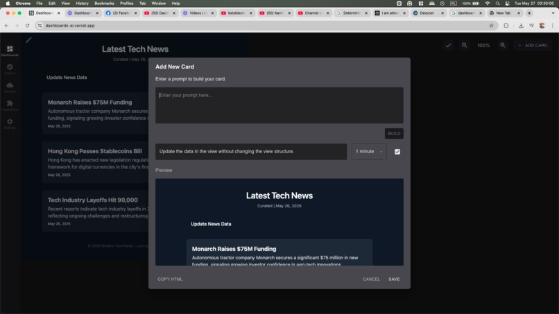Open the Apple menu
Viewport: 559px width, 314px height.
pyautogui.click(x=8, y=3)
